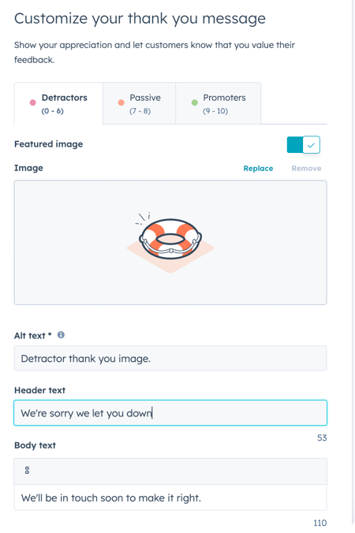Viewport: 355px width, 533px height.
Task: Click the green Promoters status dot
Action: [195, 102]
